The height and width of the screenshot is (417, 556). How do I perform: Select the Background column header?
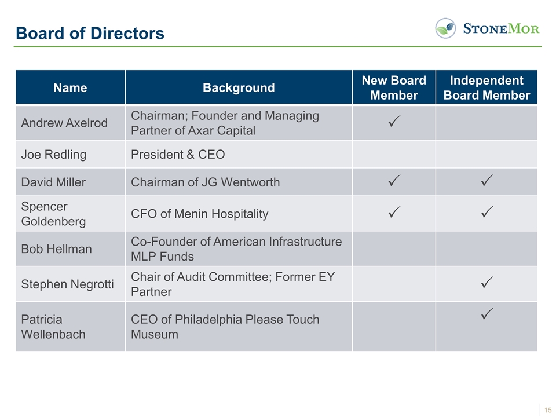click(x=239, y=88)
